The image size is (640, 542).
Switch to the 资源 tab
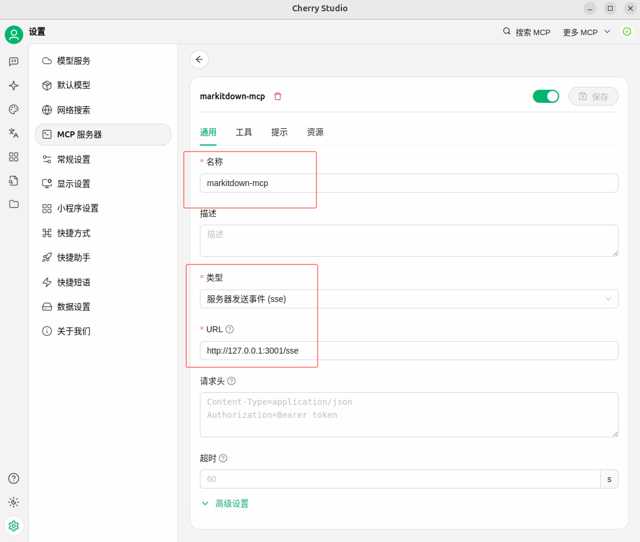coord(315,132)
